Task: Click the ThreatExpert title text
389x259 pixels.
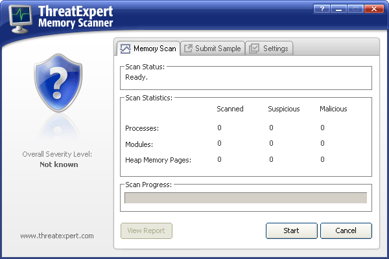Action: (x=75, y=12)
